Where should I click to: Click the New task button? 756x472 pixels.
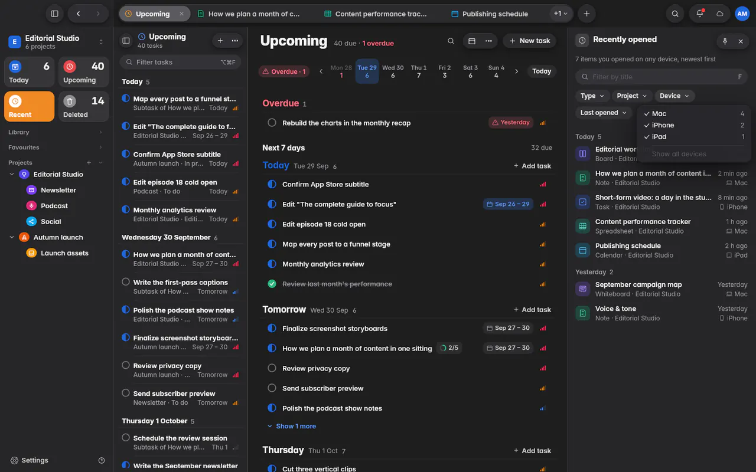[x=529, y=41]
